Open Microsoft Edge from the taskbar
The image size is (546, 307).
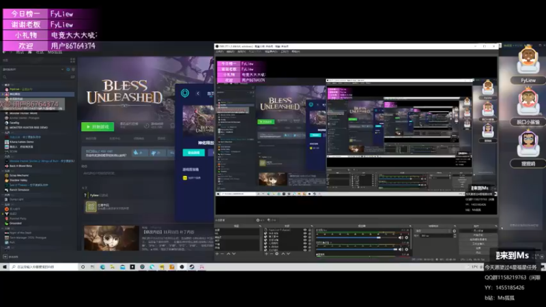102,267
